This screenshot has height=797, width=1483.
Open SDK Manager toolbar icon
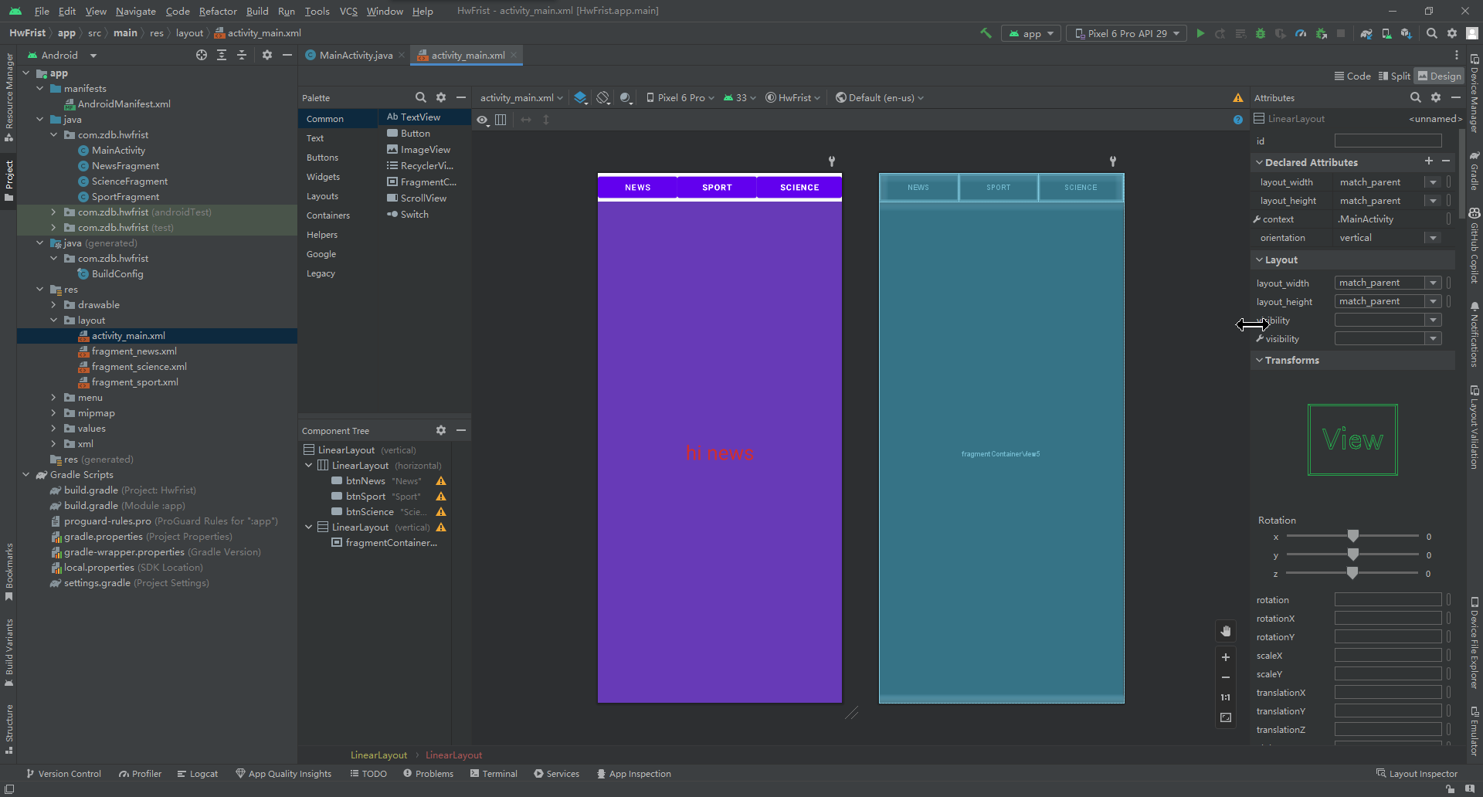[x=1407, y=33]
